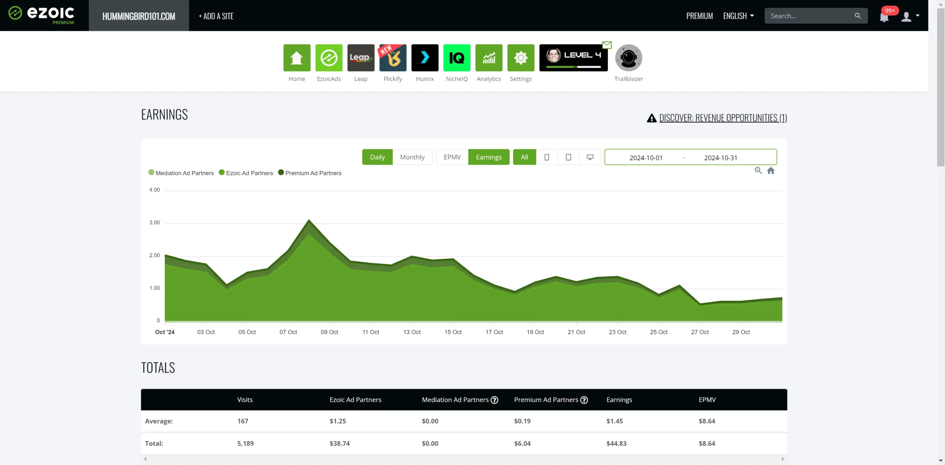
Task: Filter by mobile phone device icon
Action: click(547, 157)
